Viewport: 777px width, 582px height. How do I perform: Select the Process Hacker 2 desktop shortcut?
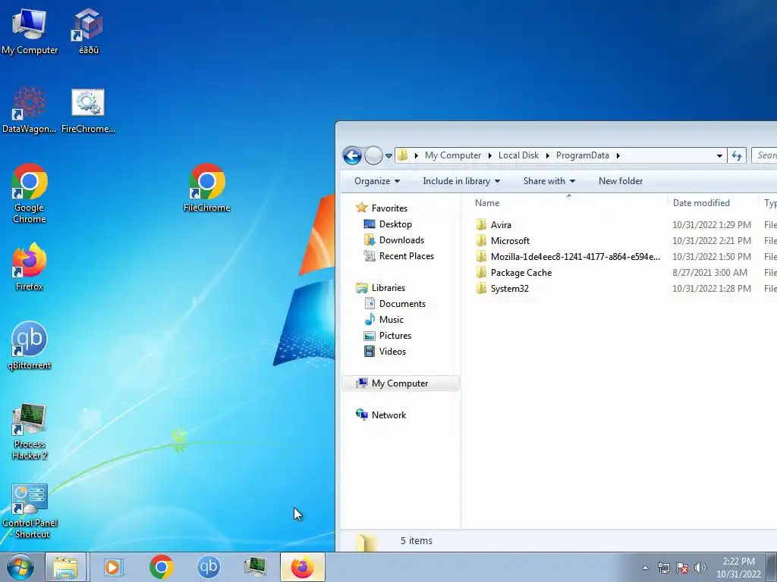(x=30, y=430)
